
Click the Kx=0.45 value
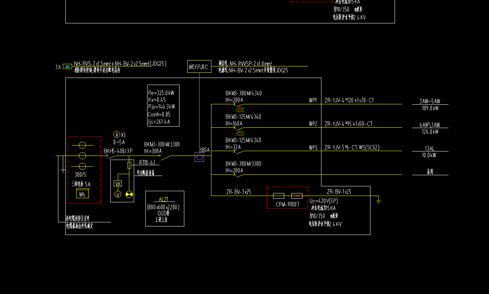tap(157, 99)
